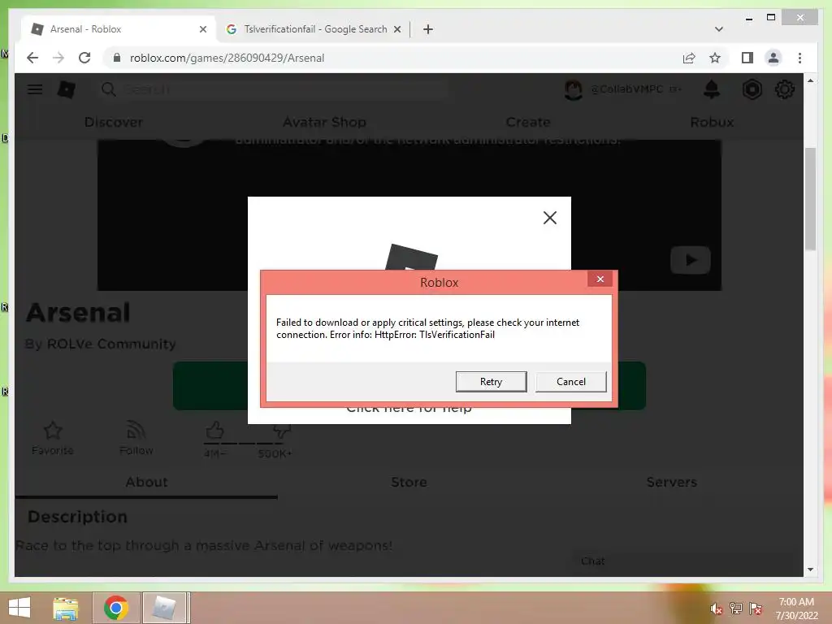Click the Chrome taskbar icon

tap(115, 608)
